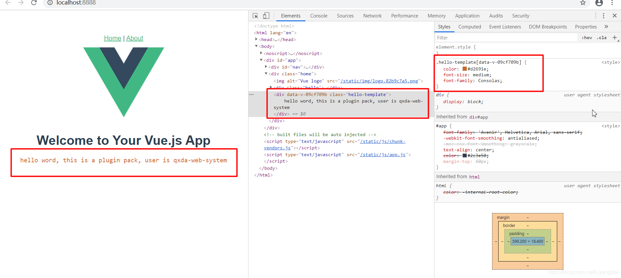Click the div#app inherited-from link
The height and width of the screenshot is (278, 621).
pos(478,117)
